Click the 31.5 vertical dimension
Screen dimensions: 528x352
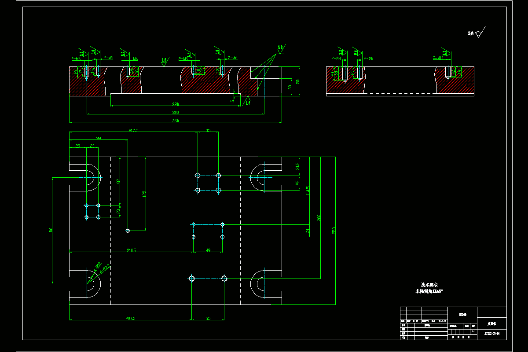tap(297, 166)
